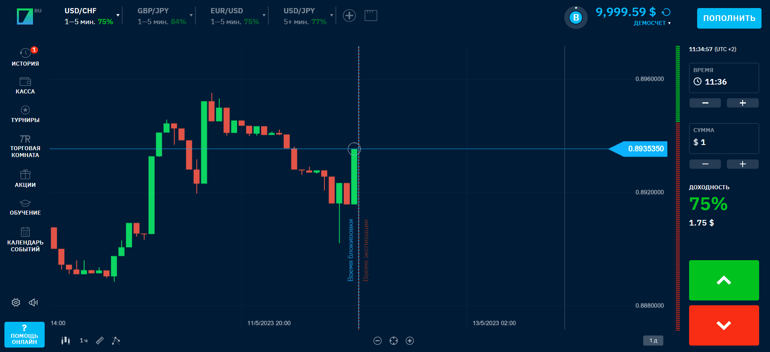Image resolution: width=770 pixels, height=352 pixels.
Task: Select the 1д chart range button
Action: pos(653,341)
